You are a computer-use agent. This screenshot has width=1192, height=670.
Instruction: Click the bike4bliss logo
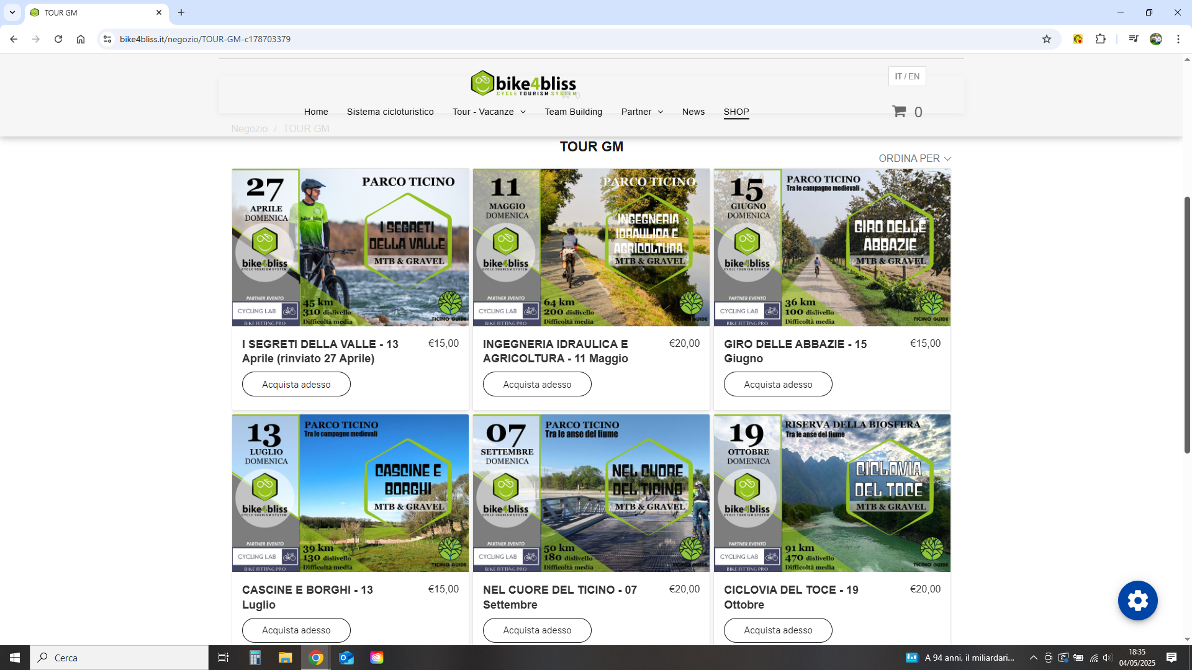tap(523, 84)
